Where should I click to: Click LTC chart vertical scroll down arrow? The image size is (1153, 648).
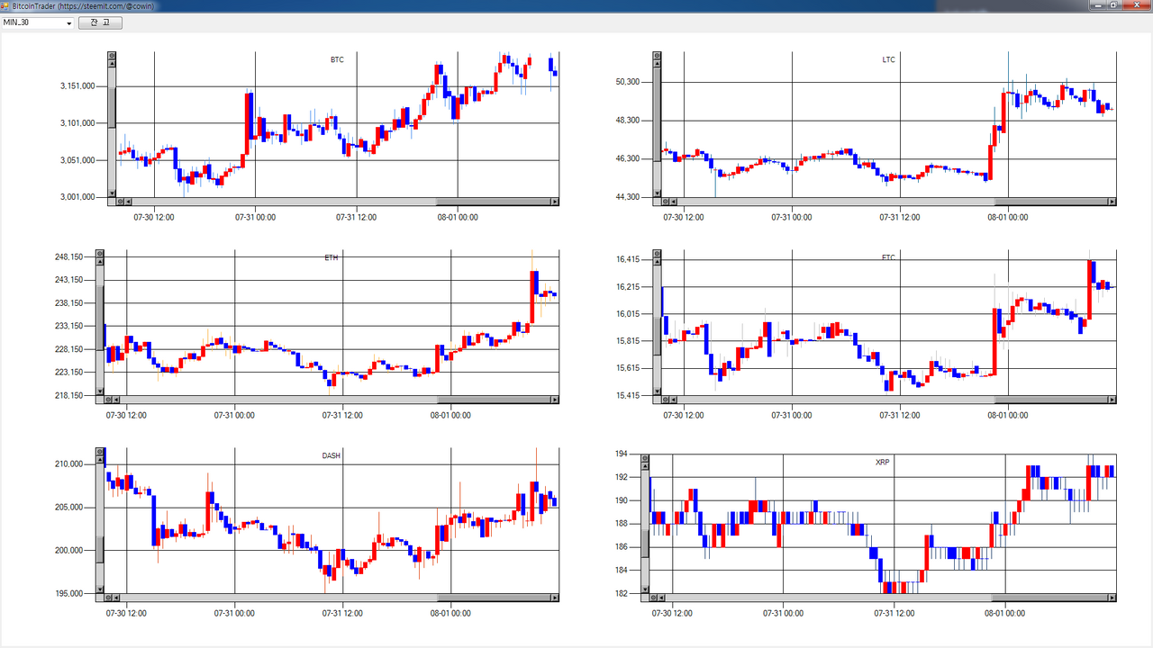tap(657, 193)
